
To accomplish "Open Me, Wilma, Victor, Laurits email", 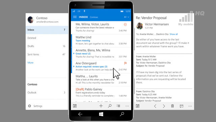I will (x=101, y=27).
